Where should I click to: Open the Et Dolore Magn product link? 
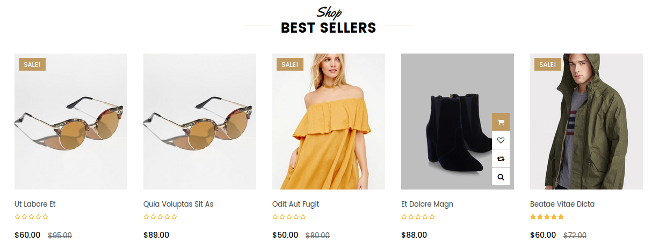coord(427,204)
